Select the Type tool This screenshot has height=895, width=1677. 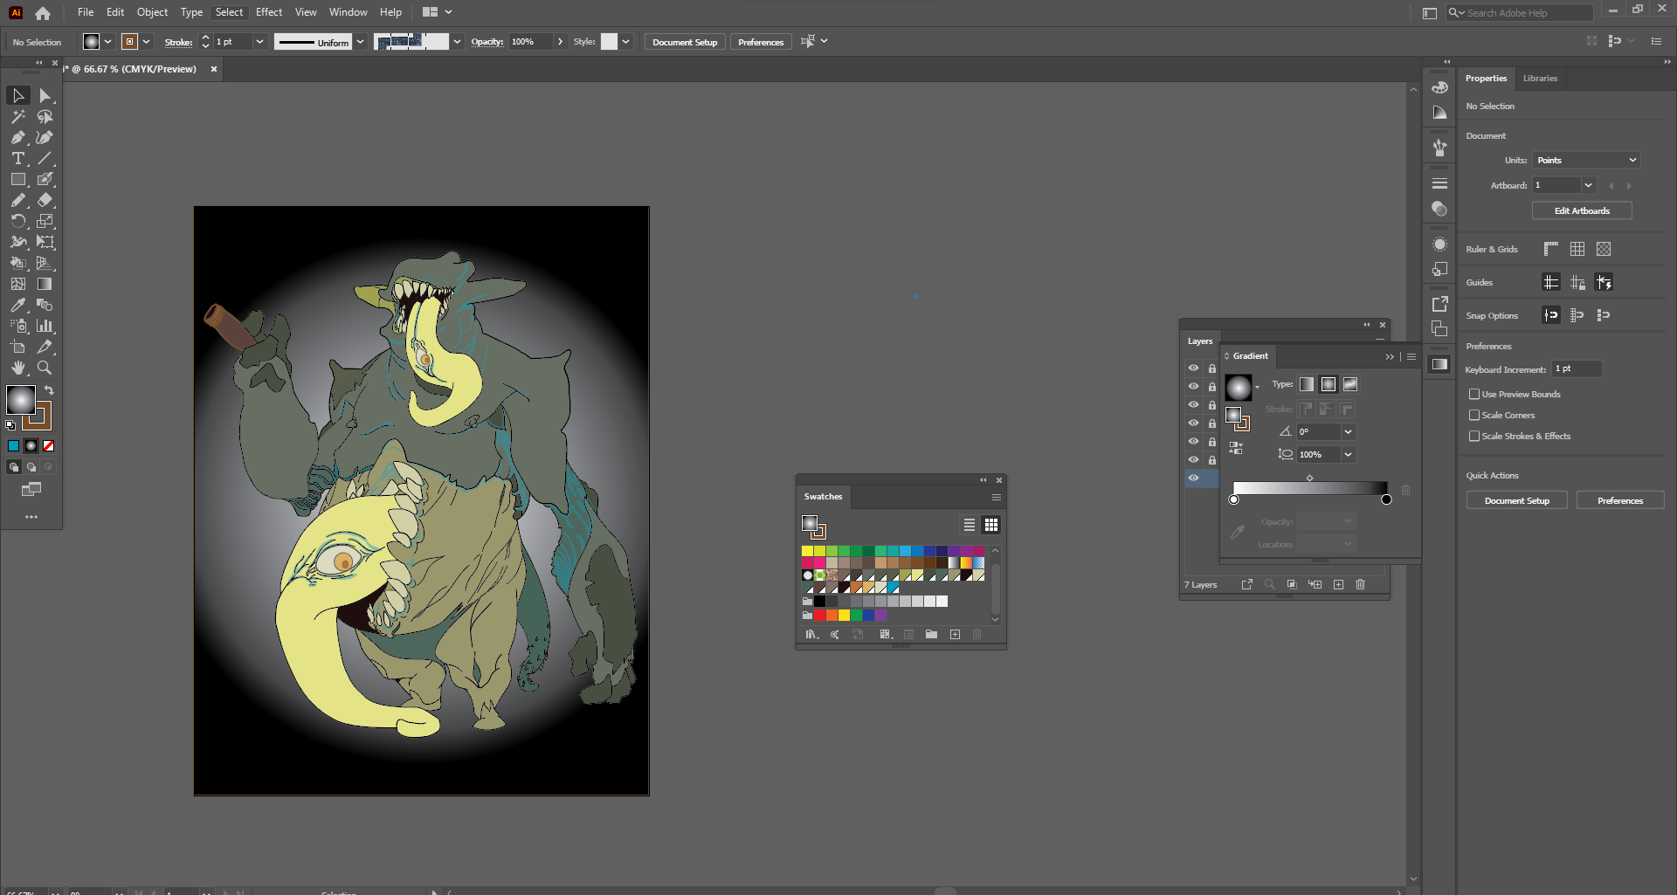pos(18,158)
